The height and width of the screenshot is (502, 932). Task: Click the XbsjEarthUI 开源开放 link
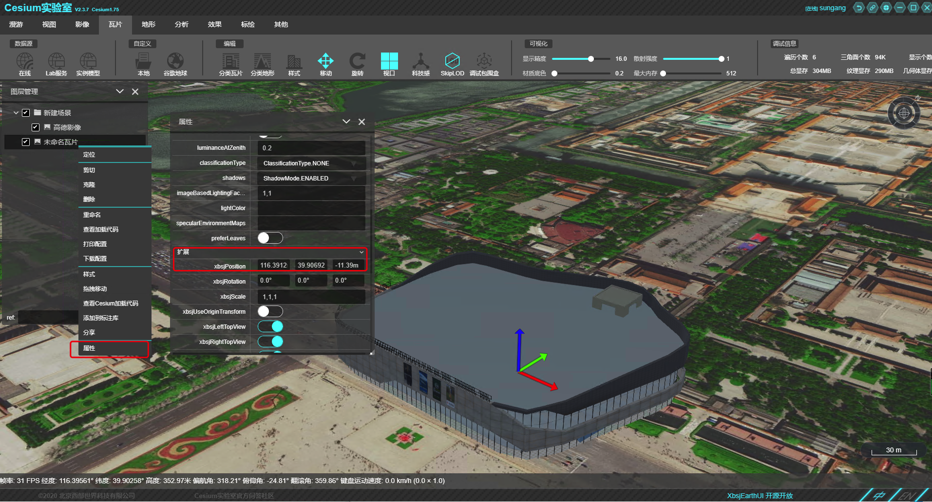[x=760, y=496]
